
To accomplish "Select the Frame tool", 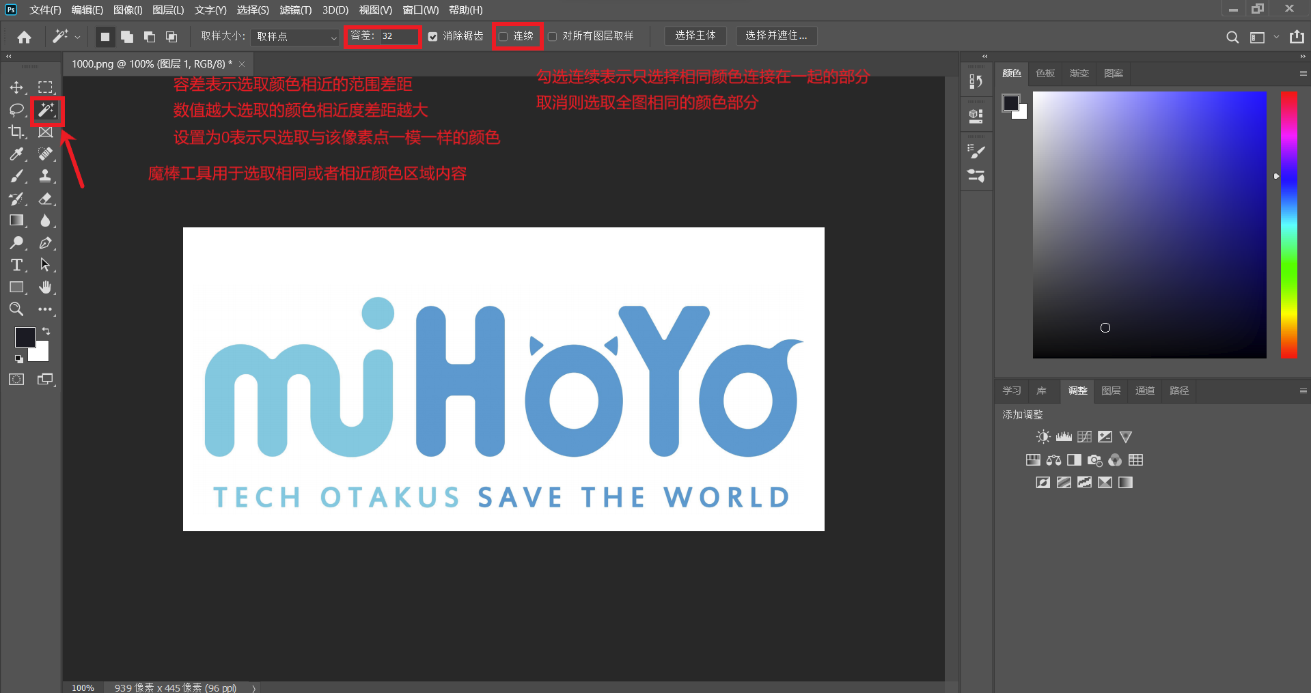I will point(45,132).
